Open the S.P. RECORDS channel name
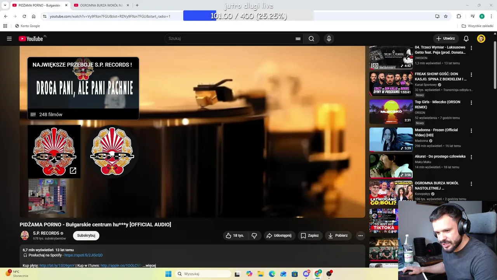Viewport: 497px width, 280px height. pyautogui.click(x=46, y=233)
